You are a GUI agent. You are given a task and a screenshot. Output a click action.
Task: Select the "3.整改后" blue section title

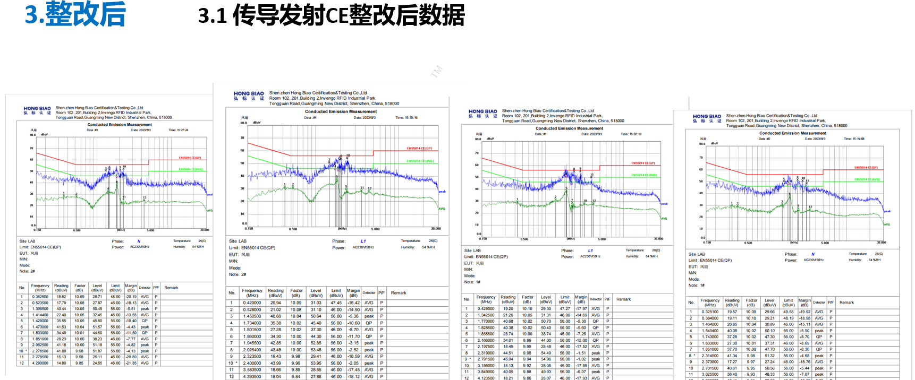coord(75,14)
